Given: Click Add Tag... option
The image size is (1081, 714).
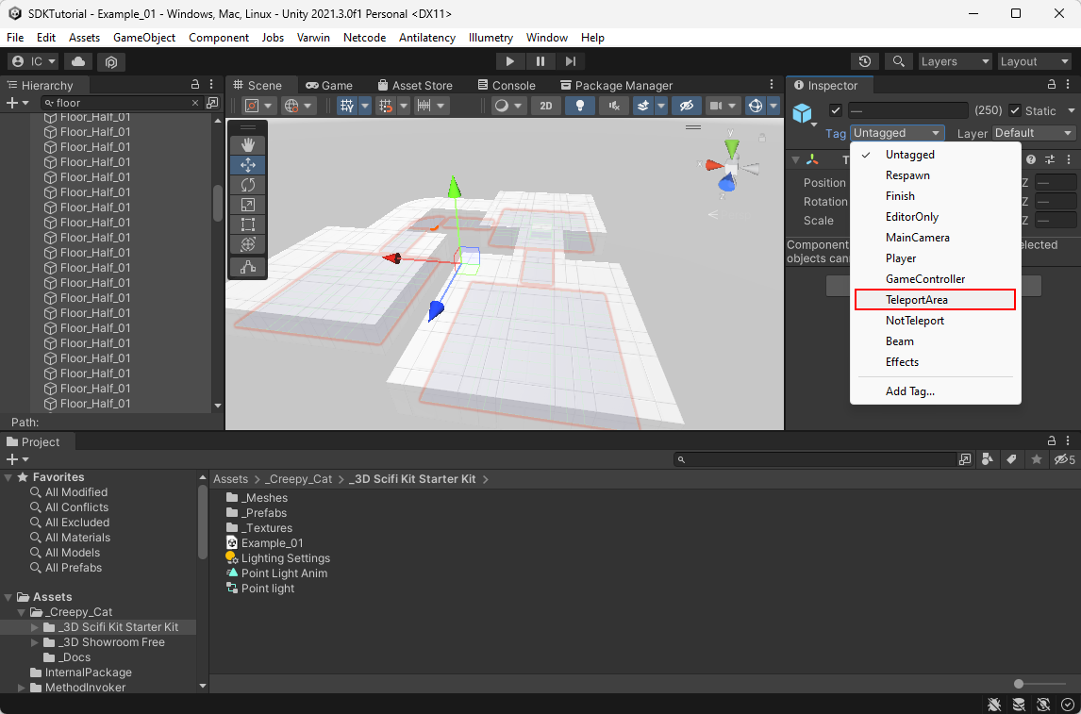Looking at the screenshot, I should 909,391.
